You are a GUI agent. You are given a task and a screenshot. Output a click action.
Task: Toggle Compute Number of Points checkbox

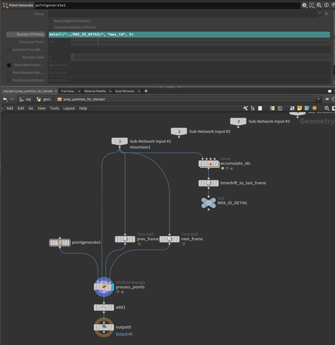point(50,28)
